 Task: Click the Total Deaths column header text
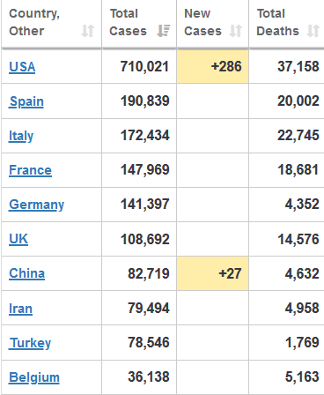point(277,22)
